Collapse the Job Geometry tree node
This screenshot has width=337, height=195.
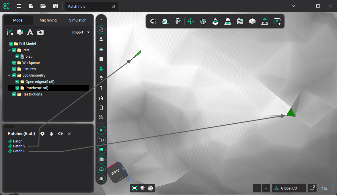pos(9,75)
